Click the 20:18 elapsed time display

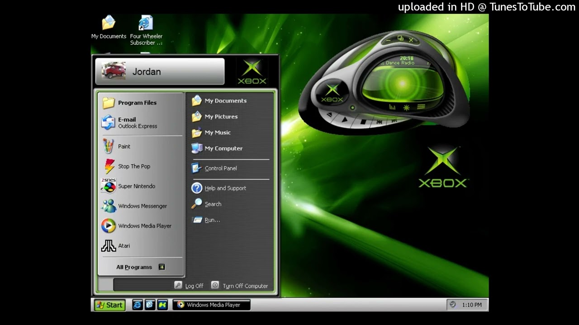tap(407, 58)
